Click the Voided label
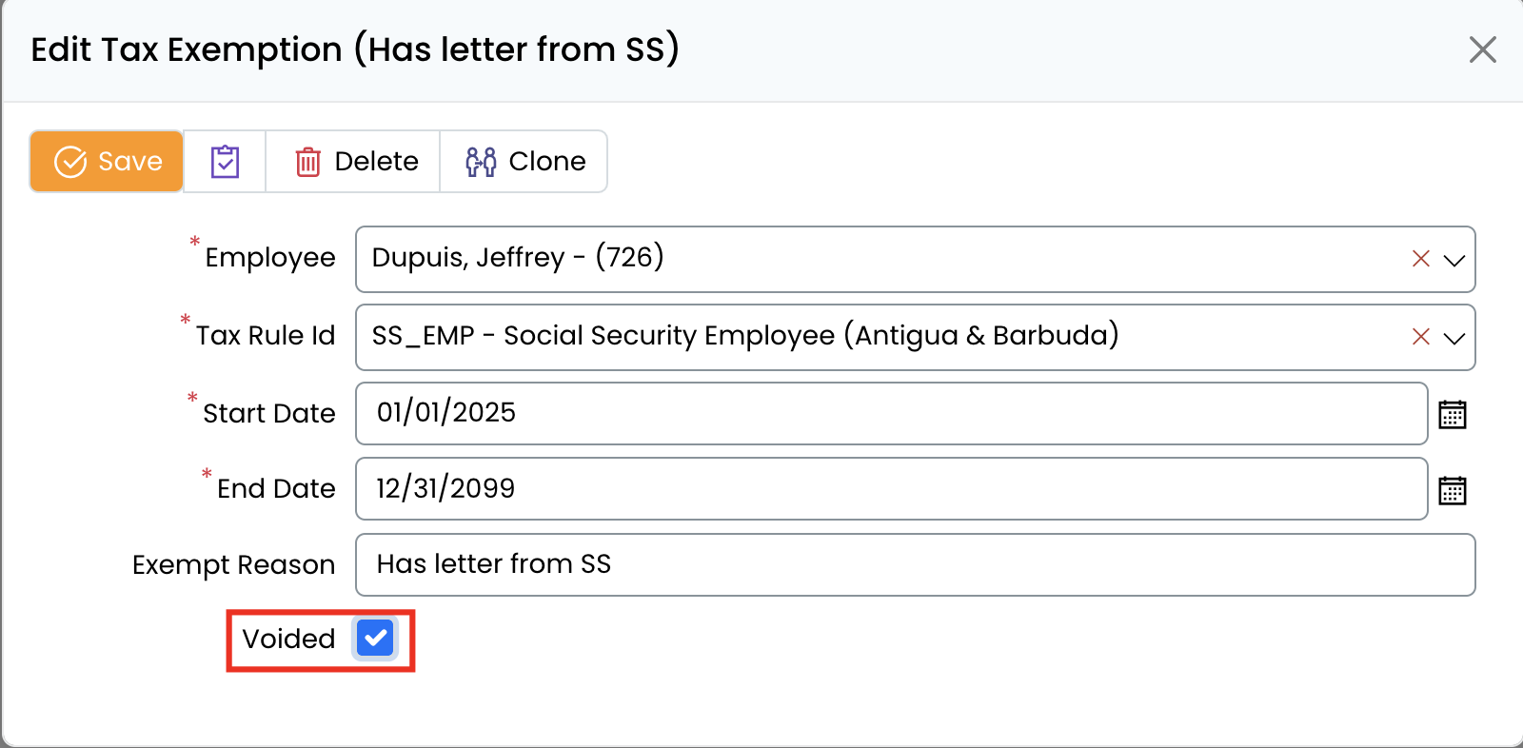This screenshot has width=1523, height=748. (288, 640)
